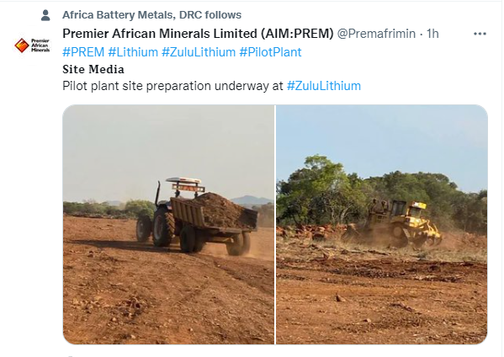Open the tractor and trailer photo
The image size is (504, 357).
(x=168, y=225)
